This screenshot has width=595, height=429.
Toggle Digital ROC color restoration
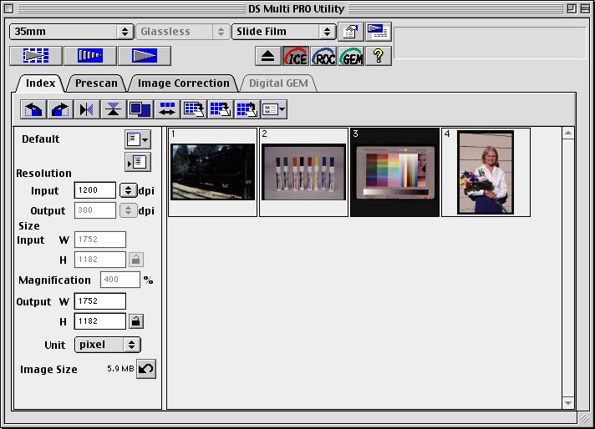[x=323, y=56]
